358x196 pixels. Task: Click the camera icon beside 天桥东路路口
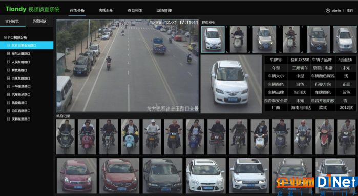[9, 119]
